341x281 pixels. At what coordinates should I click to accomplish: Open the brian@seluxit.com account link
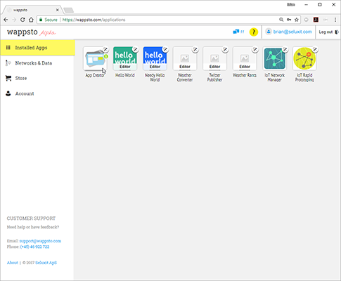[292, 32]
